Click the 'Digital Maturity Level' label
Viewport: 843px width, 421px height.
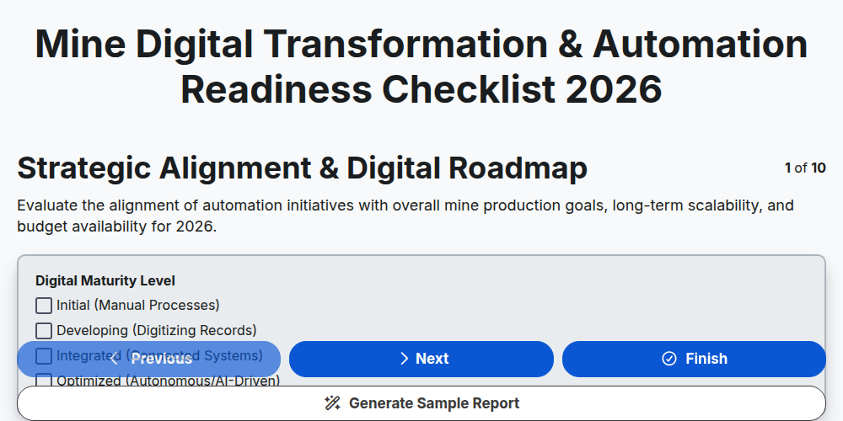tap(105, 281)
